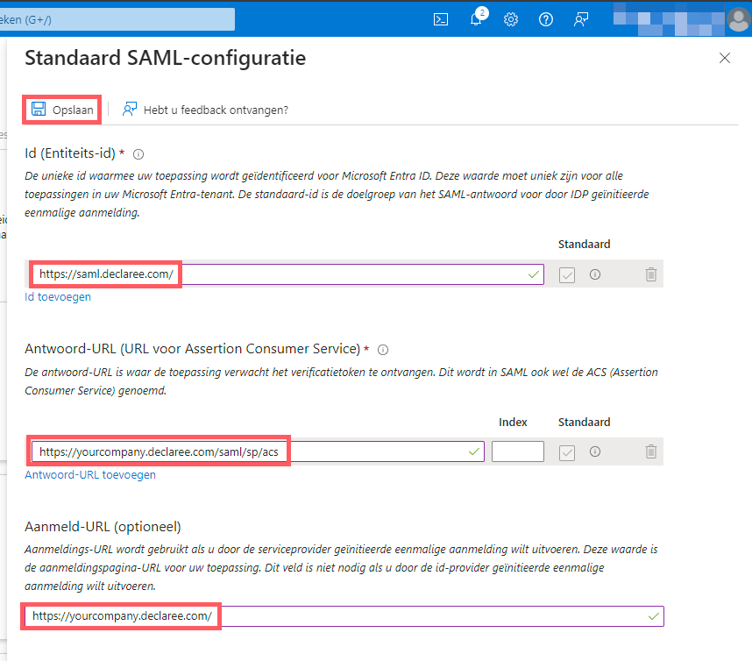
Task: Delete the Antwoord-URL entry with the trash icon
Action: 650,451
